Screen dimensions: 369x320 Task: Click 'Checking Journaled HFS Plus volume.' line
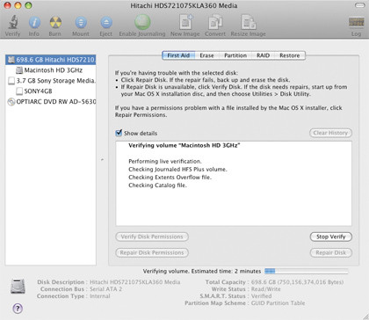(x=177, y=170)
